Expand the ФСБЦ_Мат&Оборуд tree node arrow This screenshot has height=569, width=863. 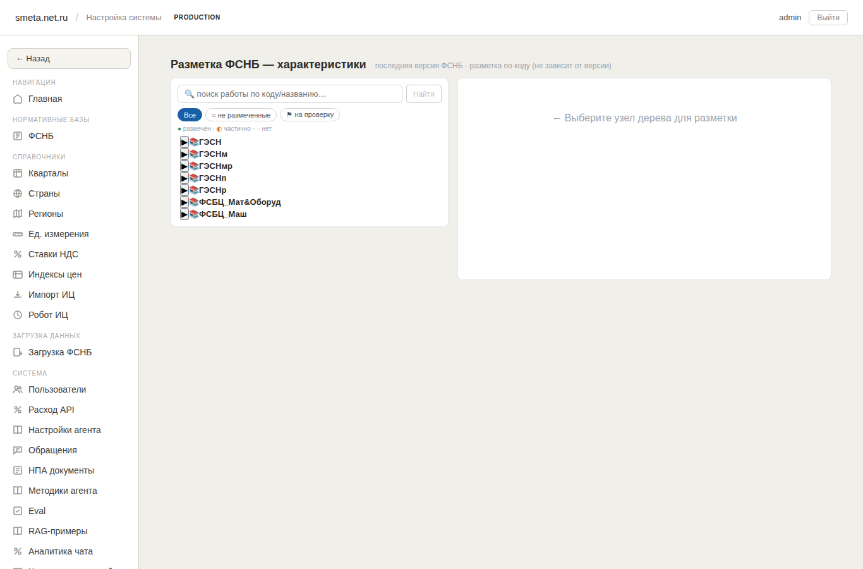pos(184,202)
